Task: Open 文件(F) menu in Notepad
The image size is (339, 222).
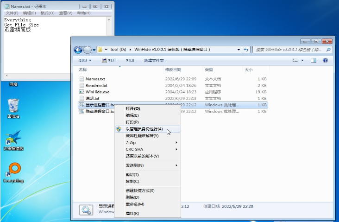Action: pos(12,13)
